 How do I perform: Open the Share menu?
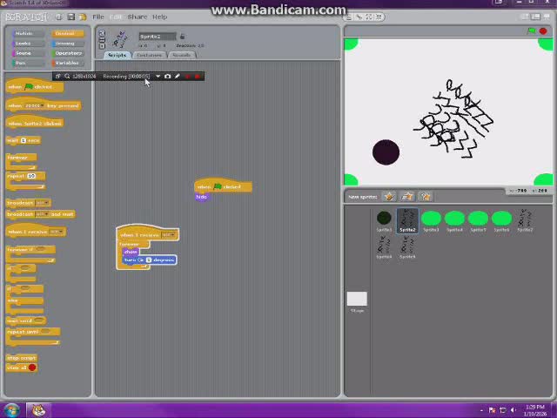click(x=138, y=17)
